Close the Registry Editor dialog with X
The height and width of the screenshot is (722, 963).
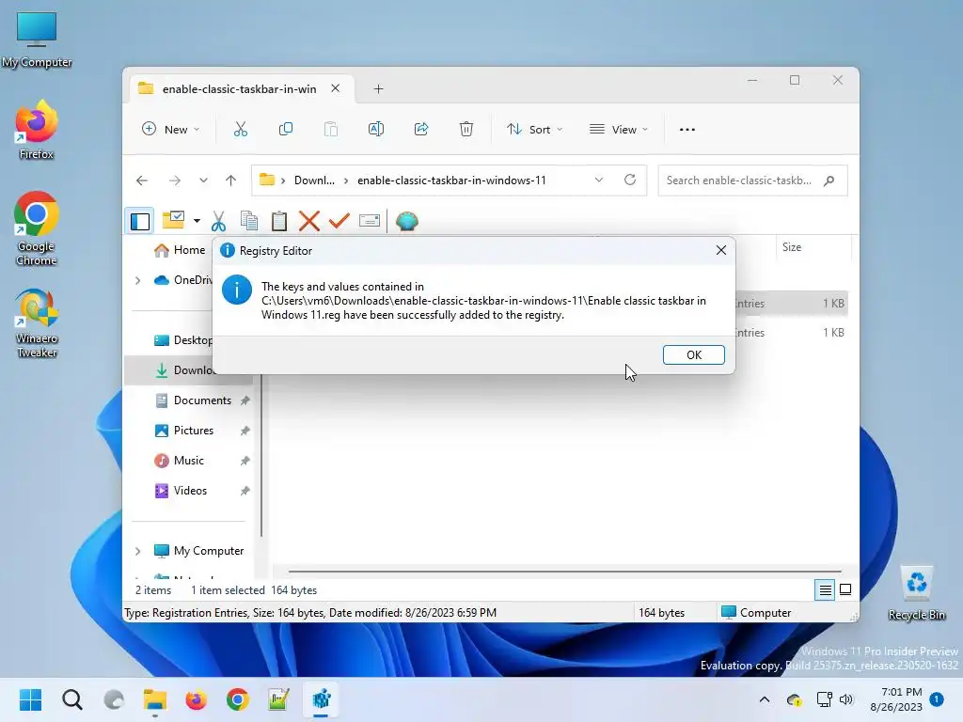click(721, 250)
